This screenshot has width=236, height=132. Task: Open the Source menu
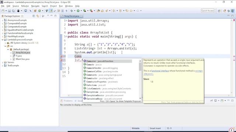click(15, 6)
